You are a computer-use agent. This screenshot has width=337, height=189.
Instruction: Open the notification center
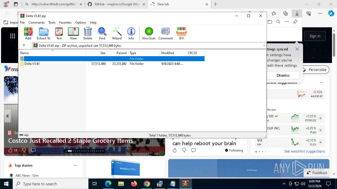(x=328, y=184)
